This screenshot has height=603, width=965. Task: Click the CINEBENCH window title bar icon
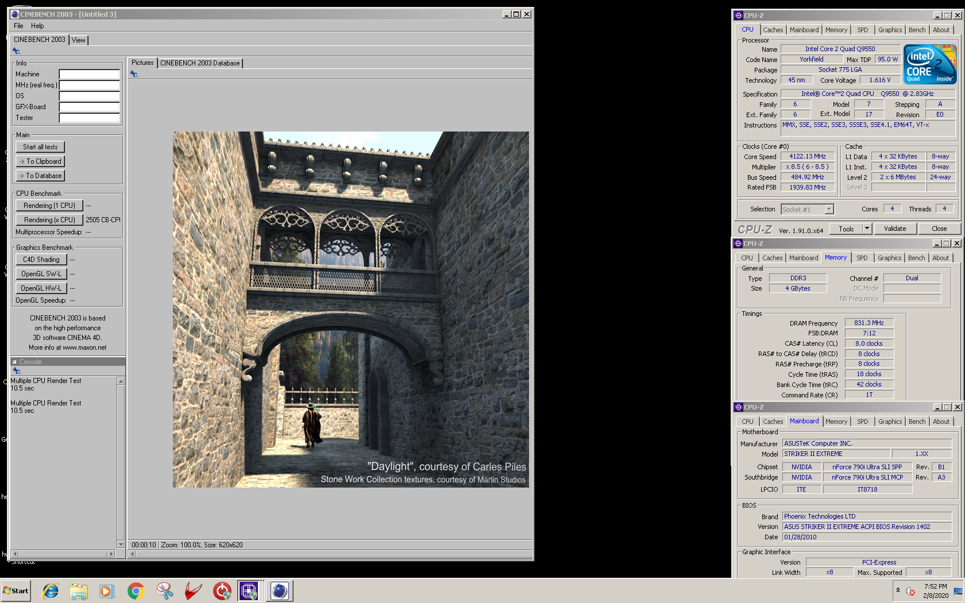tap(15, 14)
